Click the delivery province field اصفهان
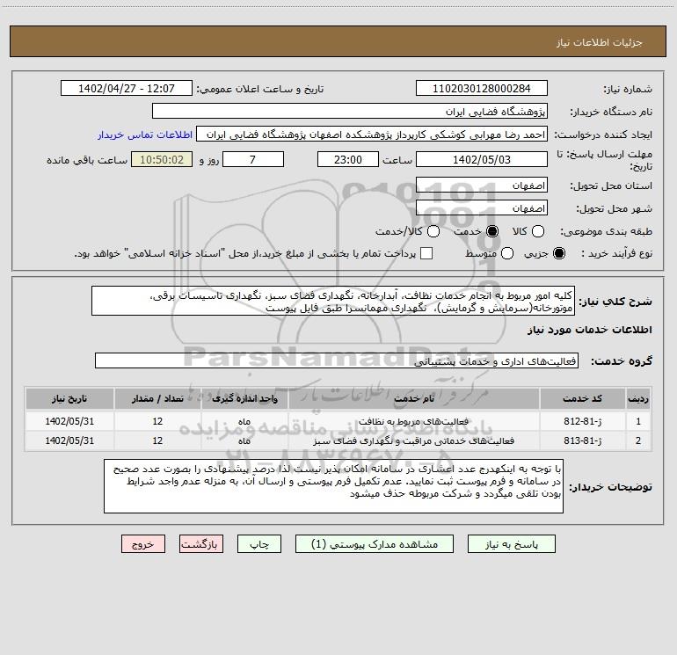Viewport: 677px width, 655px height. coord(482,186)
